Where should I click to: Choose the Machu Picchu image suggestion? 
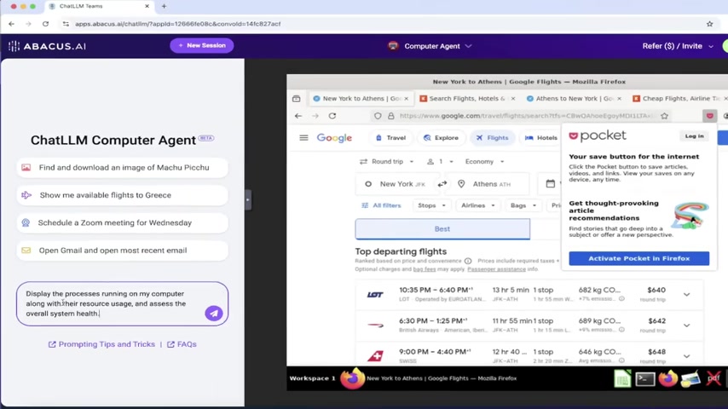pyautogui.click(x=122, y=168)
